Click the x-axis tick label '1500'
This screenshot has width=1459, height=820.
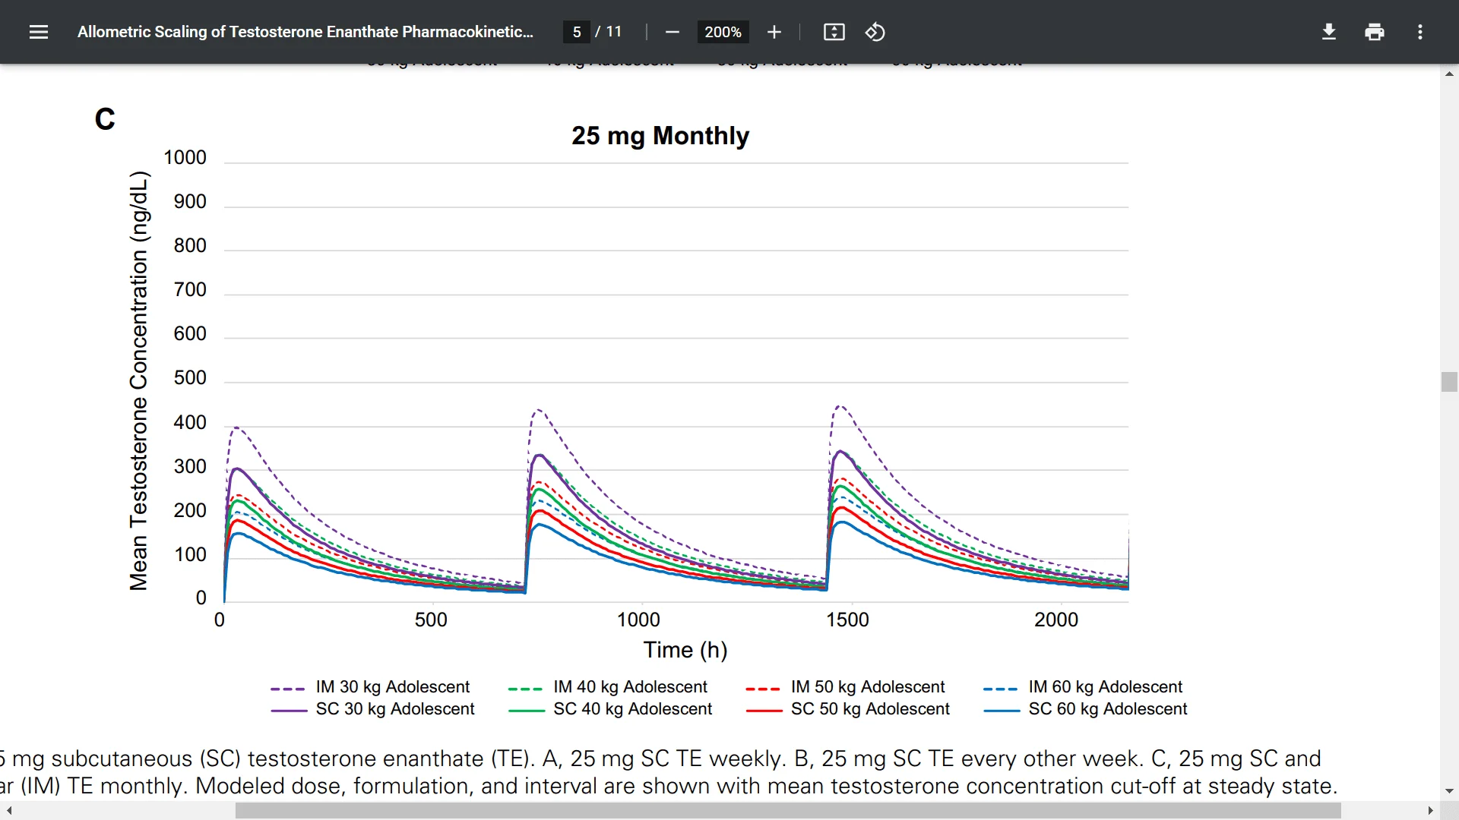point(847,620)
